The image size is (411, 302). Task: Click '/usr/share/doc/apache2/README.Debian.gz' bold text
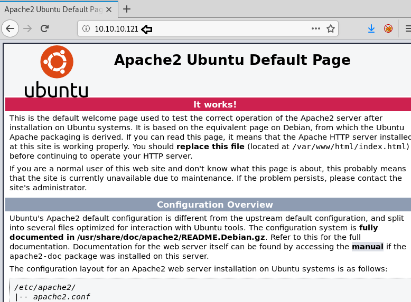pos(171,237)
